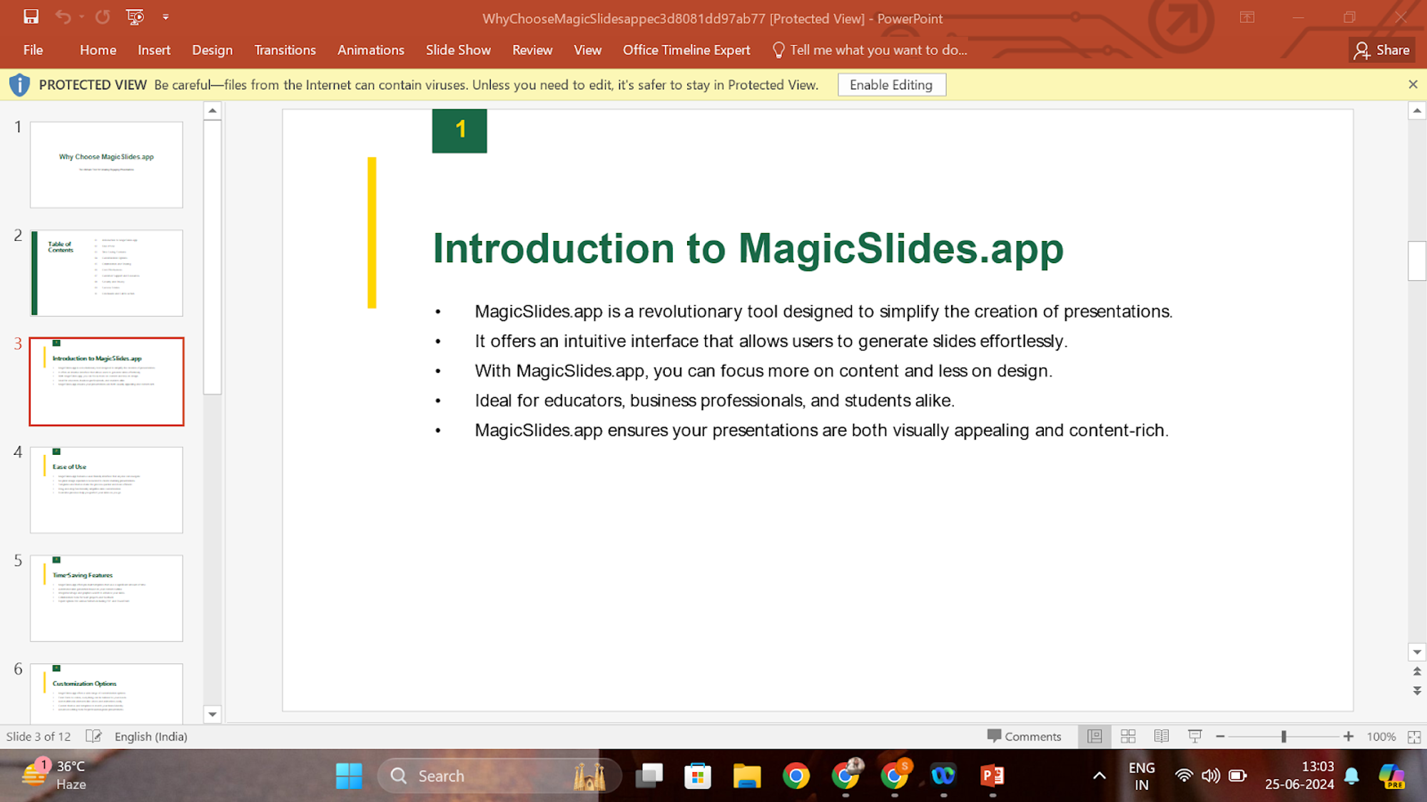
Task: Click English (India) language indicator
Action: 151,736
